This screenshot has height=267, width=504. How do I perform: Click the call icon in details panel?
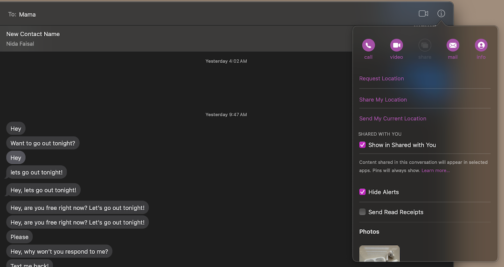tap(368, 45)
